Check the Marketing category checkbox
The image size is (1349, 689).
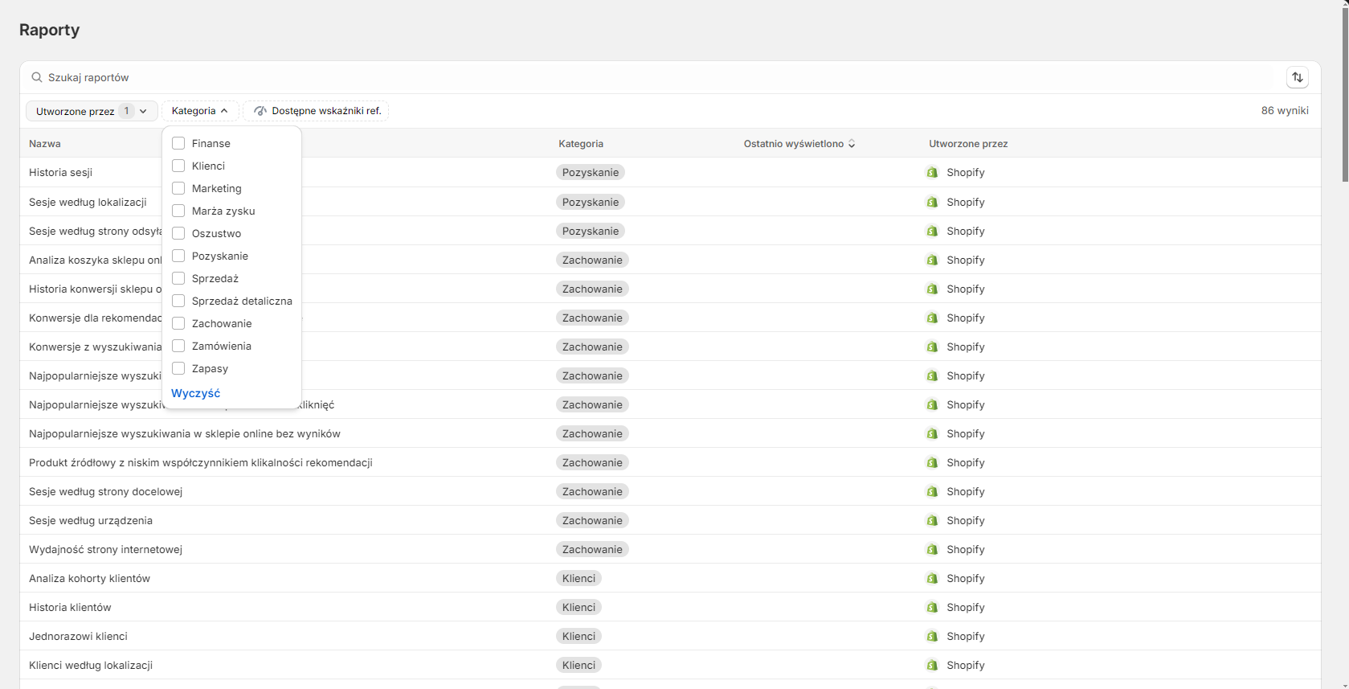click(178, 188)
